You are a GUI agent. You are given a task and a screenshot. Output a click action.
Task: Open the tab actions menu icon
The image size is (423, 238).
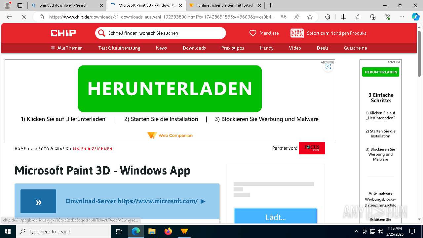tap(20, 5)
